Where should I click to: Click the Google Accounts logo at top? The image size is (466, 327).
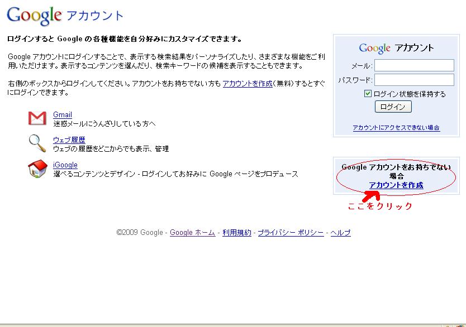point(65,16)
